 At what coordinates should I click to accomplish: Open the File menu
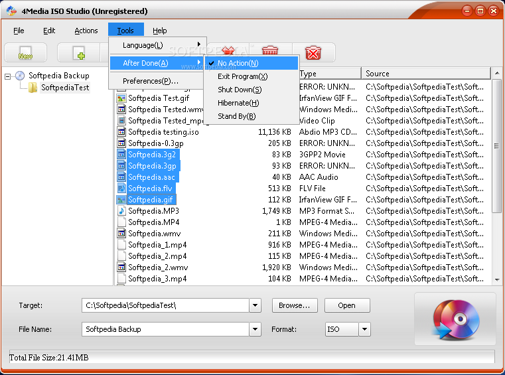pyautogui.click(x=19, y=31)
